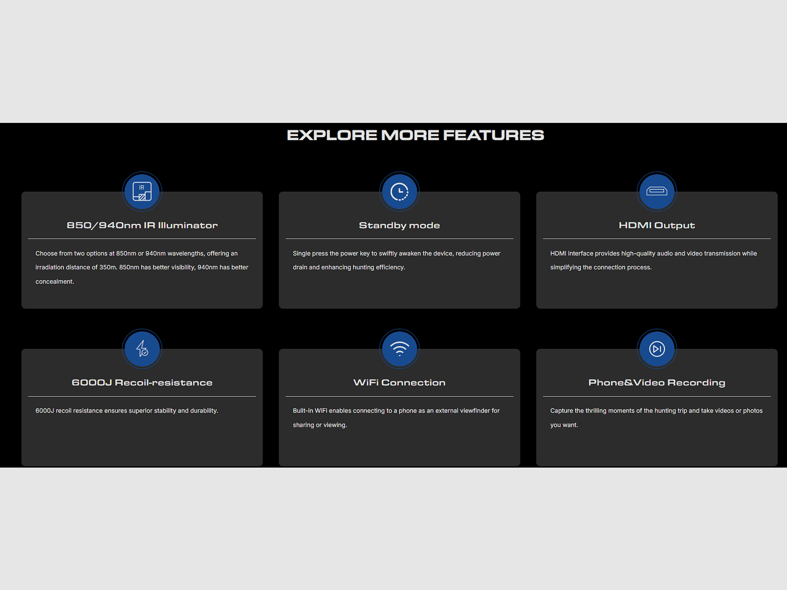
Task: Click the 'Capture the thrilling moments' description
Action: (657, 418)
